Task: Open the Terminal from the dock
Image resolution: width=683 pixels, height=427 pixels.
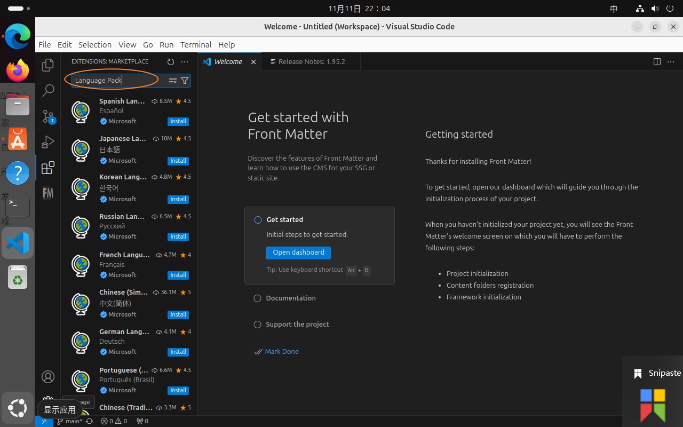Action: pyautogui.click(x=17, y=207)
